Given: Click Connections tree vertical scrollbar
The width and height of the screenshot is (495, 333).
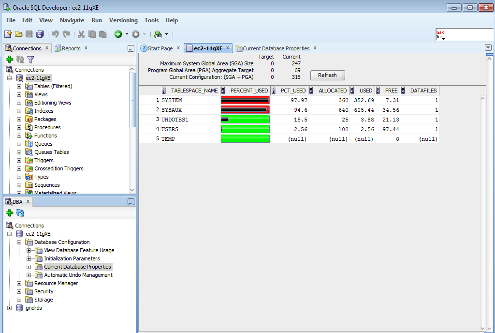Looking at the screenshot, I should click(x=132, y=100).
